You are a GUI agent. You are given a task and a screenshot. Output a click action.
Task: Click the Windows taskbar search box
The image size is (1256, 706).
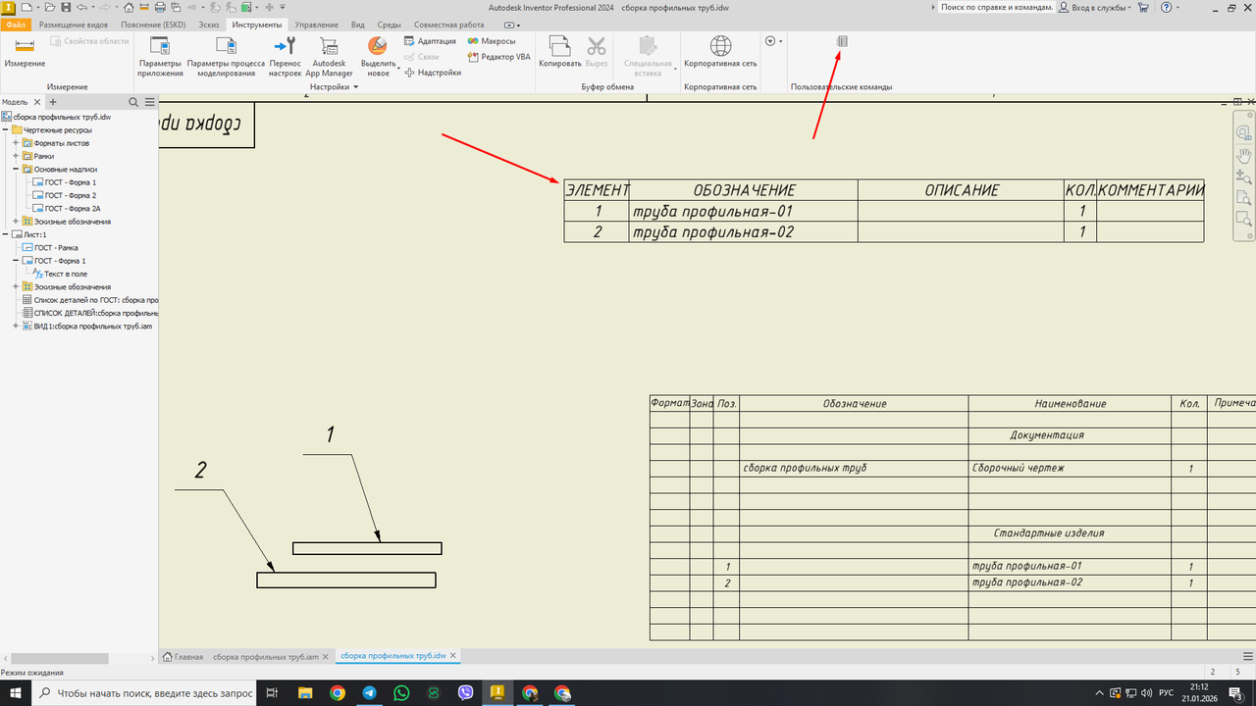[x=144, y=692]
